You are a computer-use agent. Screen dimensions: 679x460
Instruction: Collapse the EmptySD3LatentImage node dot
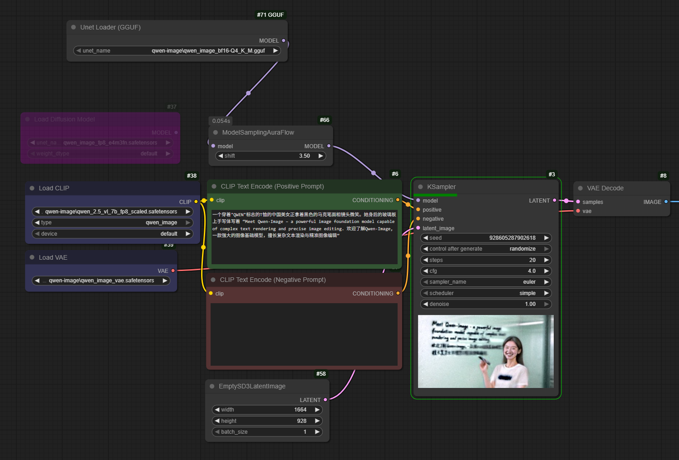tap(212, 386)
